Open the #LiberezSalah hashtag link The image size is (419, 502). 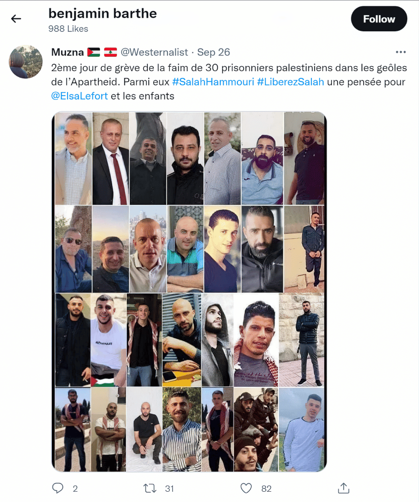click(290, 82)
